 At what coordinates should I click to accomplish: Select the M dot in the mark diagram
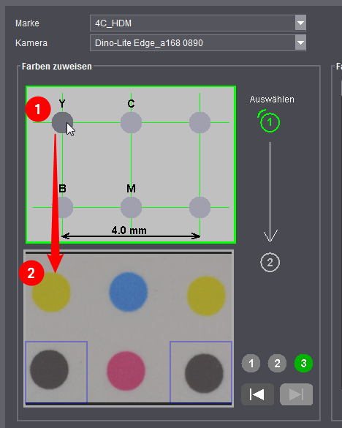pyautogui.click(x=132, y=207)
